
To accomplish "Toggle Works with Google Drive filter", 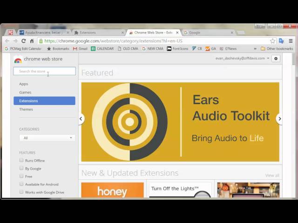I will pyautogui.click(x=21, y=192).
